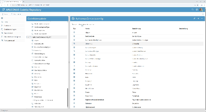Click the Codelisten sidebar icon

pyautogui.click(x=2, y=26)
